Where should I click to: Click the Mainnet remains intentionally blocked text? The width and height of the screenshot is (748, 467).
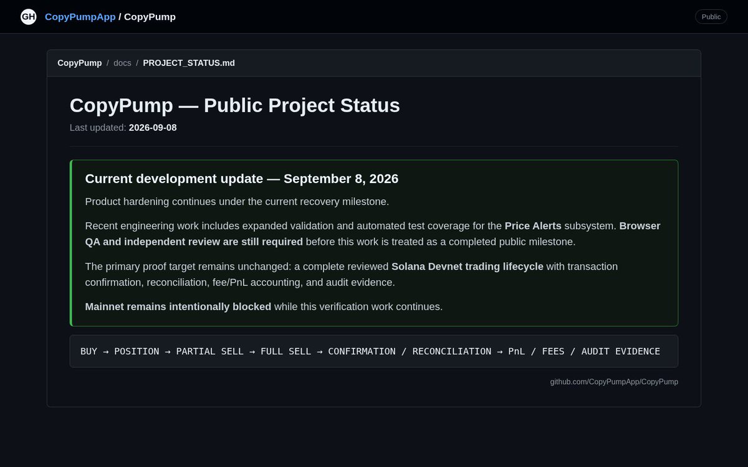[x=178, y=307]
